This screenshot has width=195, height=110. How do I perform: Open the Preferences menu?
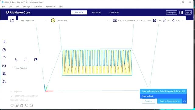51,6
